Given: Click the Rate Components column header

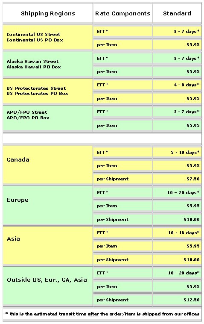Looking at the screenshot, I should pos(122,14).
